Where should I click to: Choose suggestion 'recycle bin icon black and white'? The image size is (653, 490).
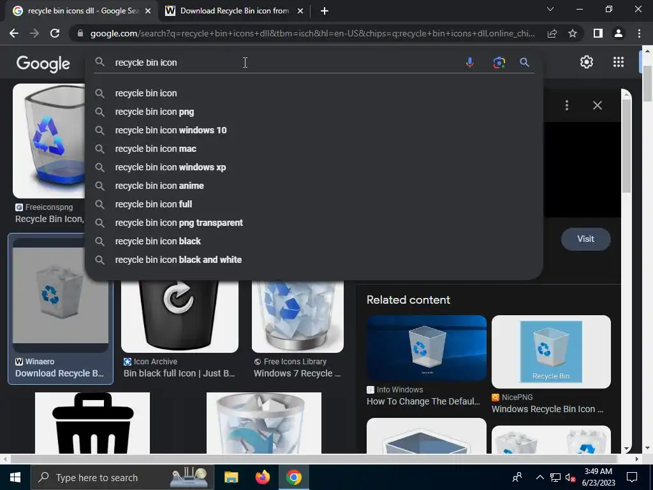click(x=314, y=260)
